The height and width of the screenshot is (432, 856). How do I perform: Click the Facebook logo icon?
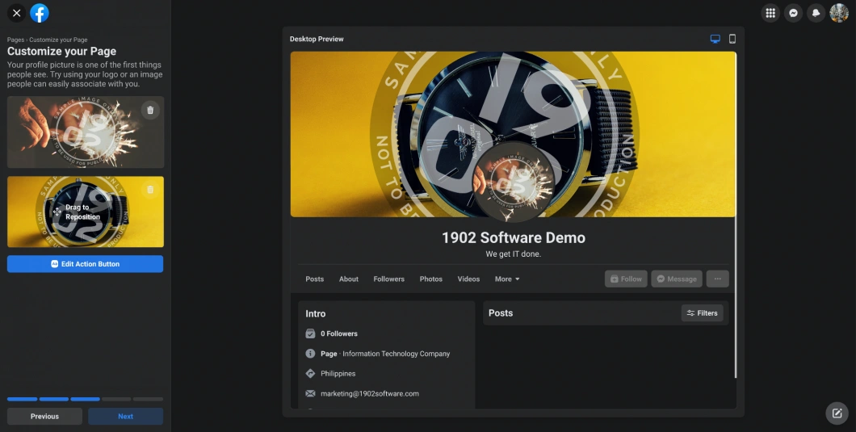pos(40,13)
